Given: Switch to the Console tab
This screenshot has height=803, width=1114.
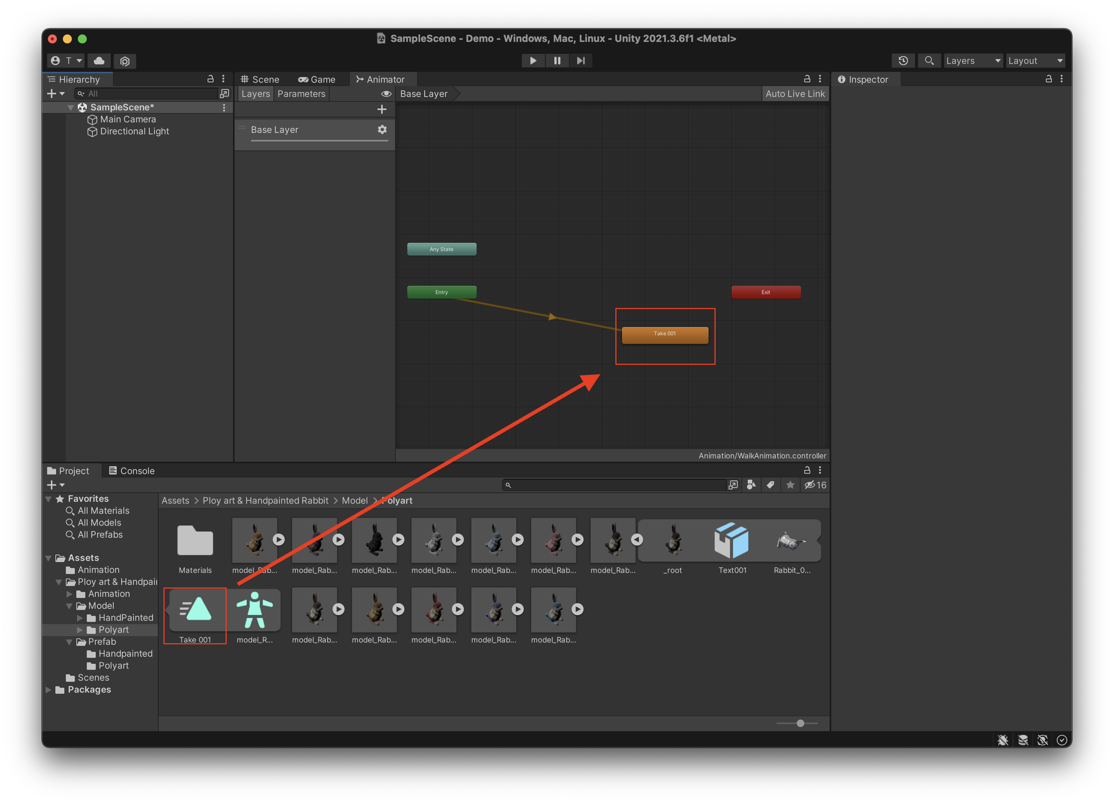Looking at the screenshot, I should 132,470.
